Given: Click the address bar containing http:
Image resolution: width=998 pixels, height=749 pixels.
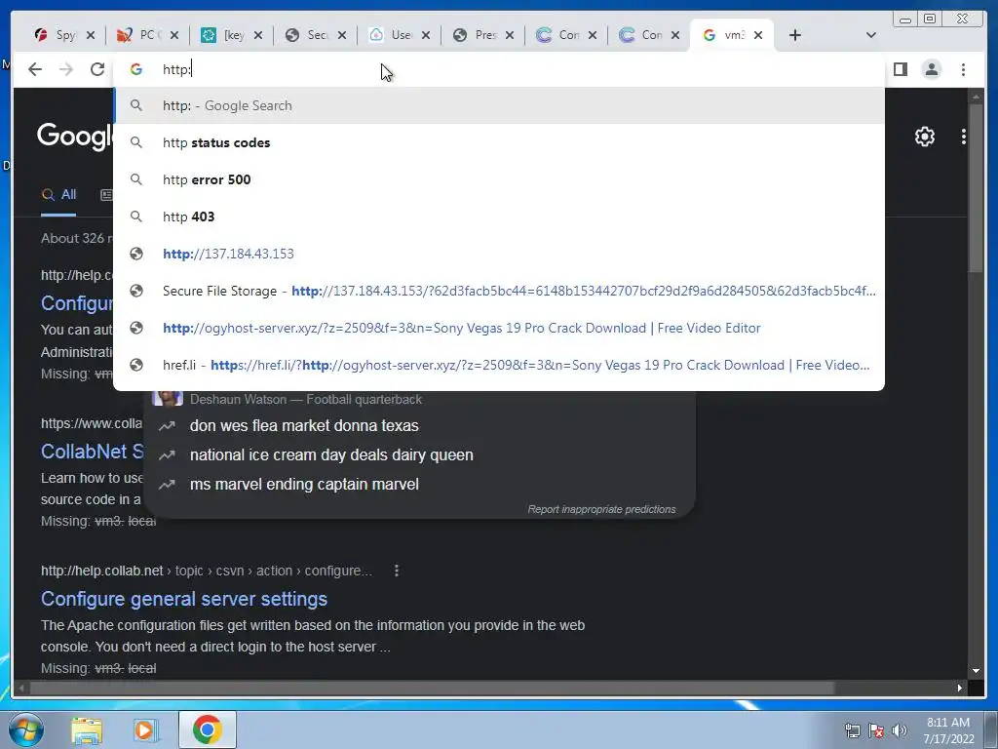Looking at the screenshot, I should tap(498, 69).
